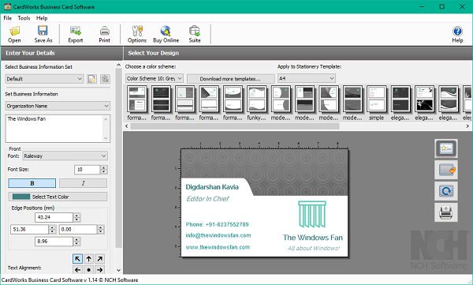This screenshot has width=473, height=285.
Task: Click left panel scroll-down arrow
Action: coord(118,270)
